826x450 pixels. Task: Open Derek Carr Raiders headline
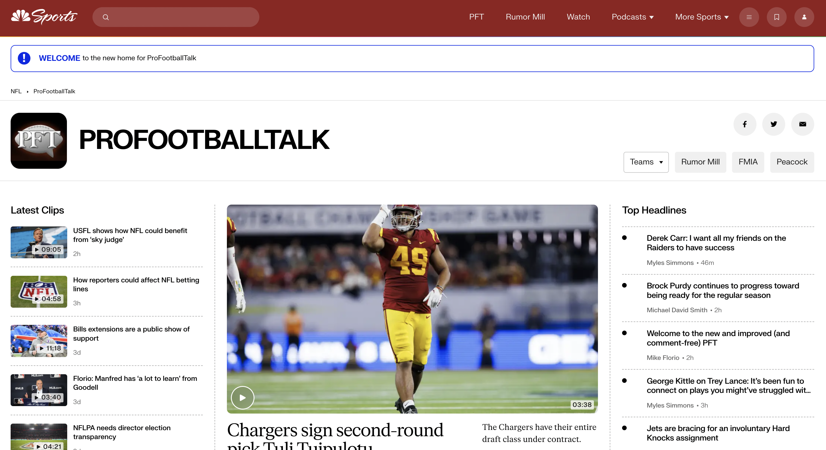716,243
